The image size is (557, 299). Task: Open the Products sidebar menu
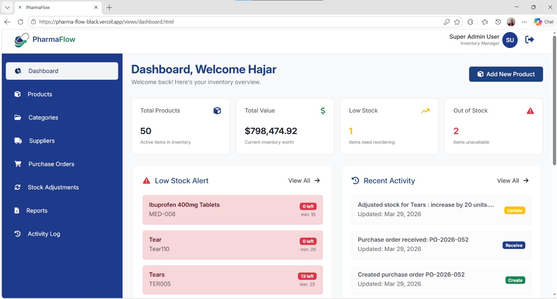[62, 94]
